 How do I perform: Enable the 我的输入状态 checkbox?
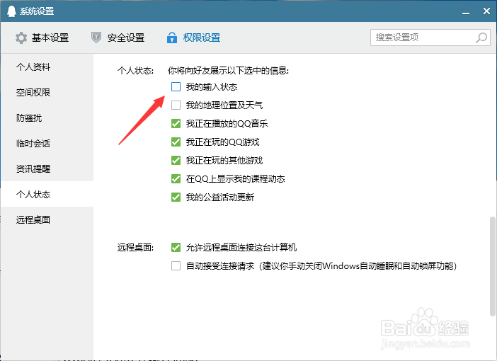click(176, 86)
